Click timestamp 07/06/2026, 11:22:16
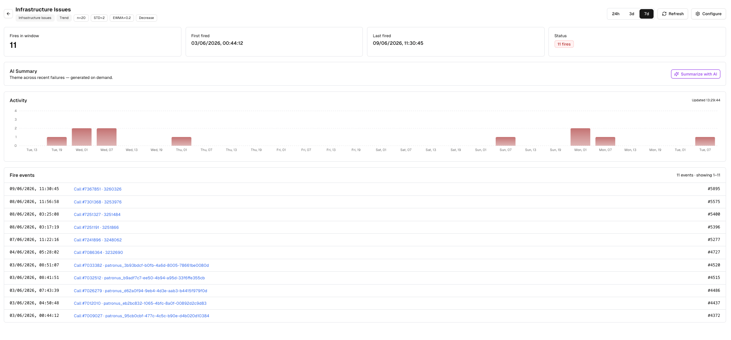 point(34,240)
